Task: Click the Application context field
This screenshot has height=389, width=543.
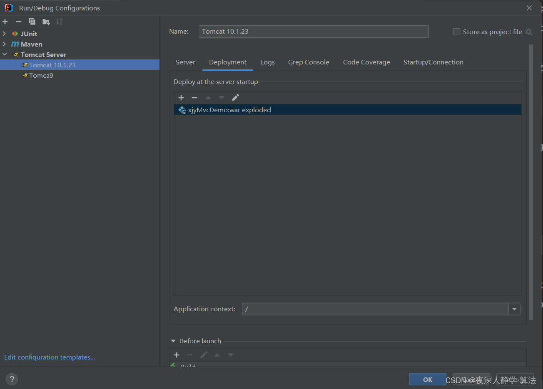Action: click(375, 309)
